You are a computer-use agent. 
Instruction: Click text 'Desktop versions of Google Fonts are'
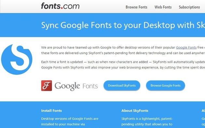(x=70, y=119)
